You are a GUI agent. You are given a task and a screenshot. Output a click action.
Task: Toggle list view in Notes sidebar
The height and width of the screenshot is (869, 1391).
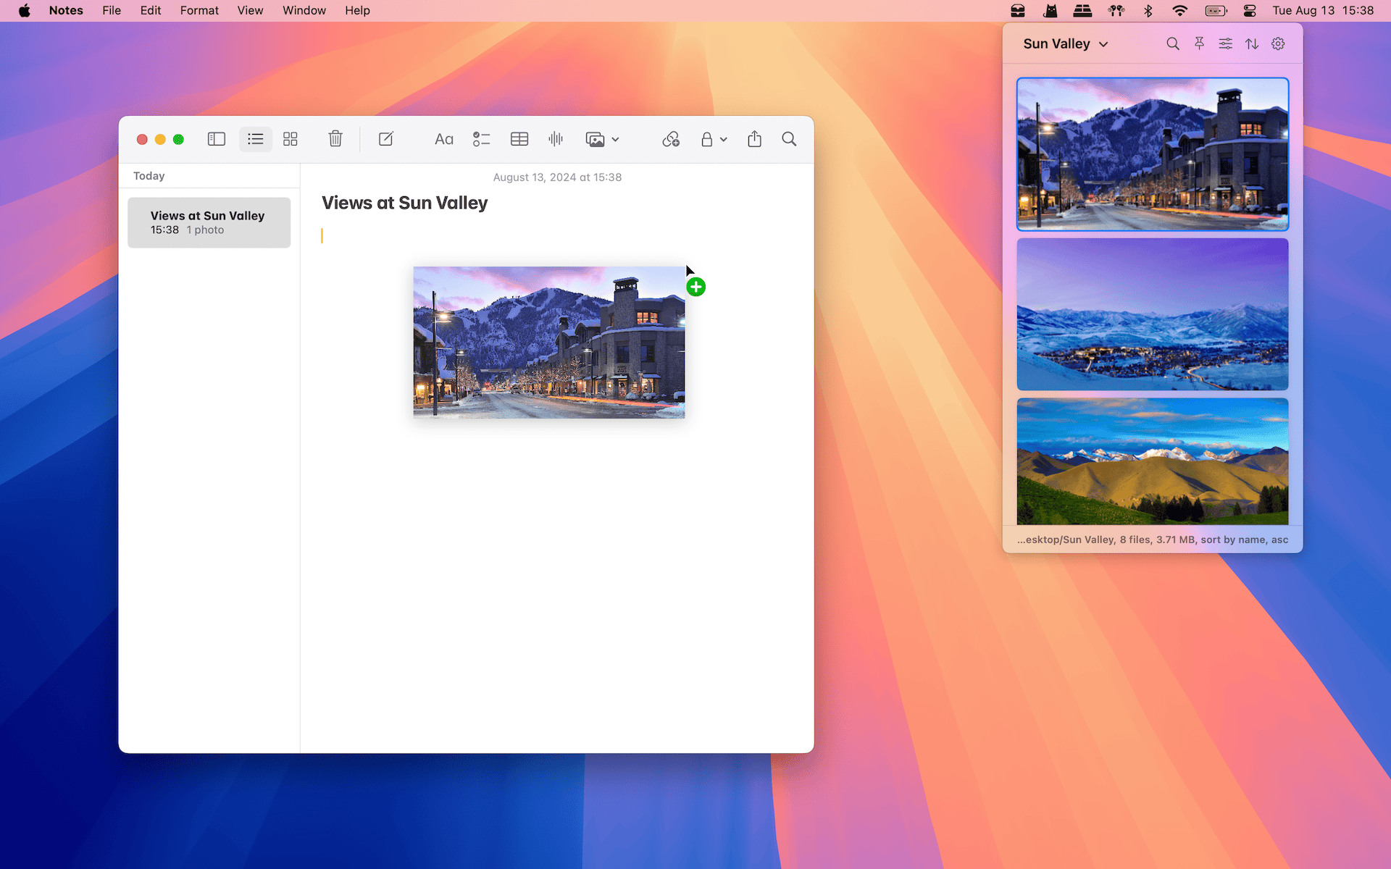pyautogui.click(x=254, y=139)
